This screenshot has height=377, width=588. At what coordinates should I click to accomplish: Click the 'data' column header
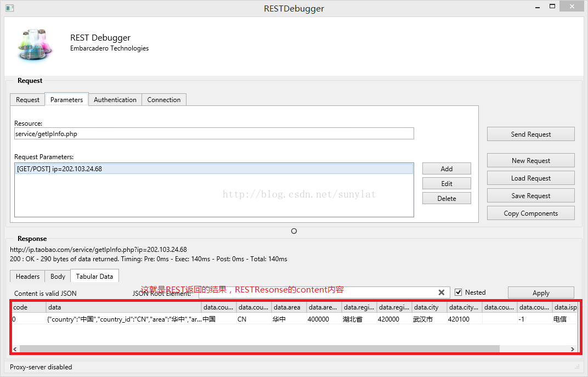(124, 307)
